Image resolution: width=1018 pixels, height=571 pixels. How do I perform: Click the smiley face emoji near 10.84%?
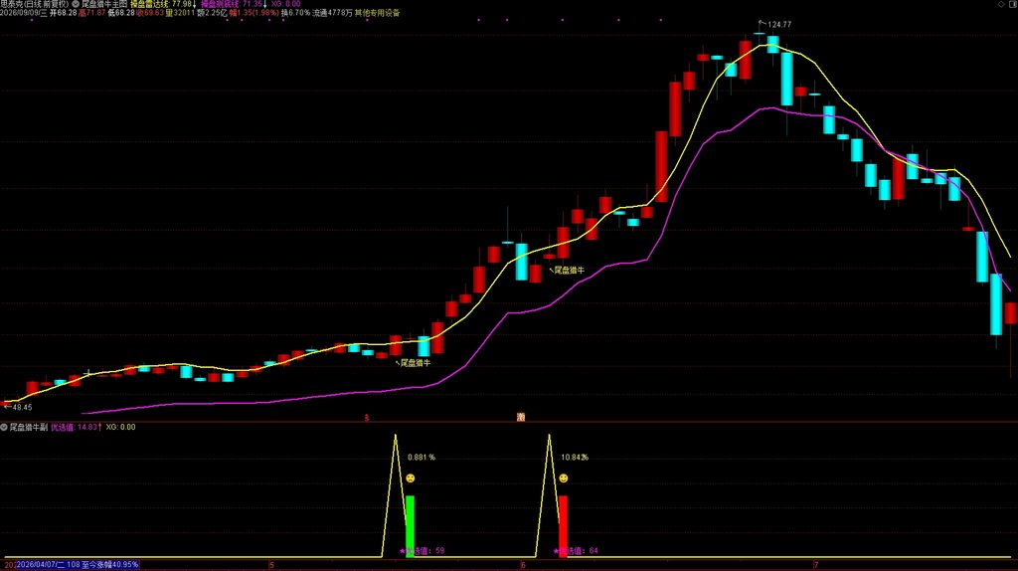click(x=564, y=478)
